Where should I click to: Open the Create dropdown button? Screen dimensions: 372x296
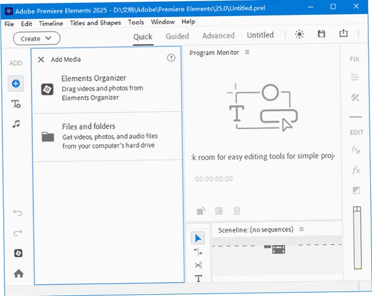tap(37, 38)
